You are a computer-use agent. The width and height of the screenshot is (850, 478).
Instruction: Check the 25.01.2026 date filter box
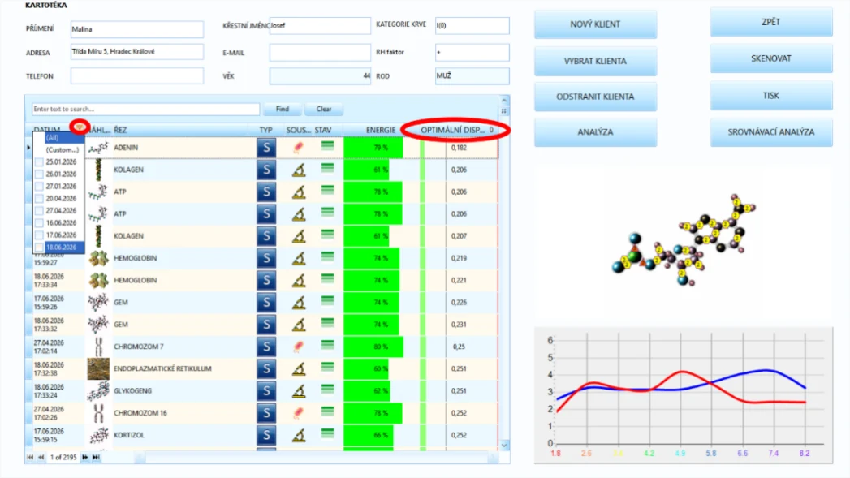pyautogui.click(x=39, y=162)
